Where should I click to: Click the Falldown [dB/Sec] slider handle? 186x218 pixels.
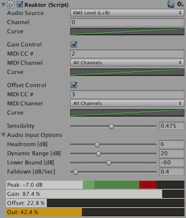76,172
